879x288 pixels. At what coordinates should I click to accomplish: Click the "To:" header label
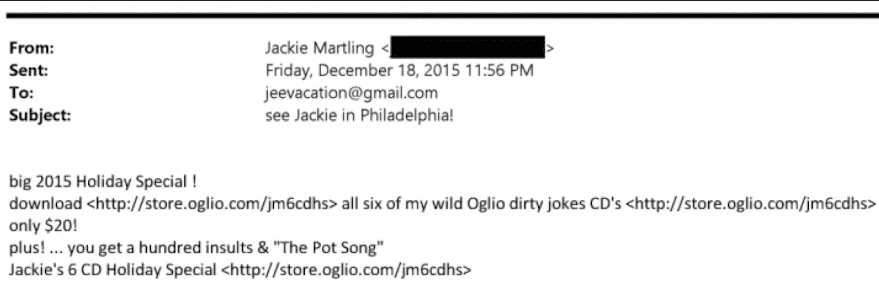21,93
